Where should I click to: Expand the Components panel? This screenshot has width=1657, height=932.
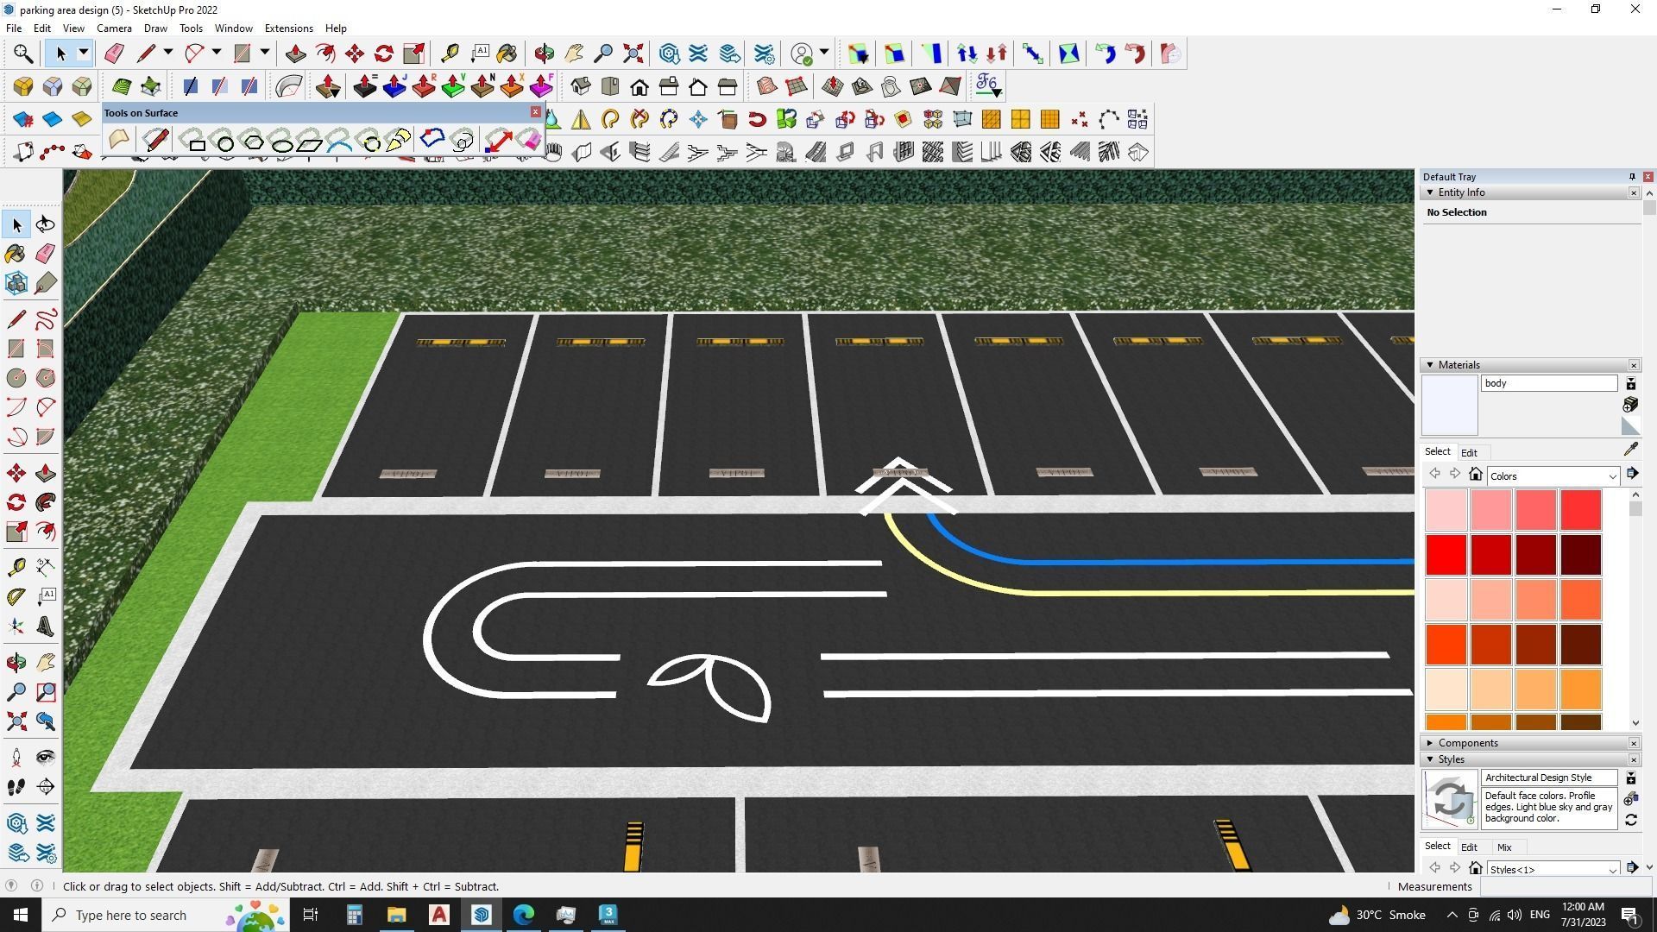(1430, 743)
